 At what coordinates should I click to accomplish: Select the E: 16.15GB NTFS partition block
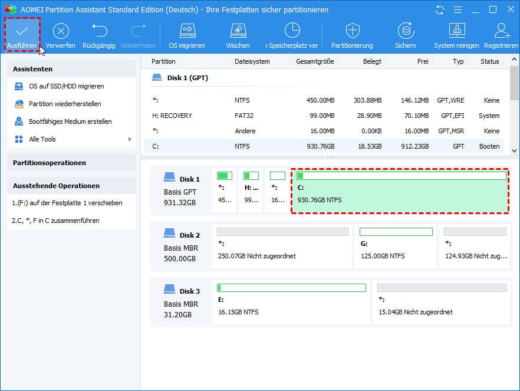(291, 301)
